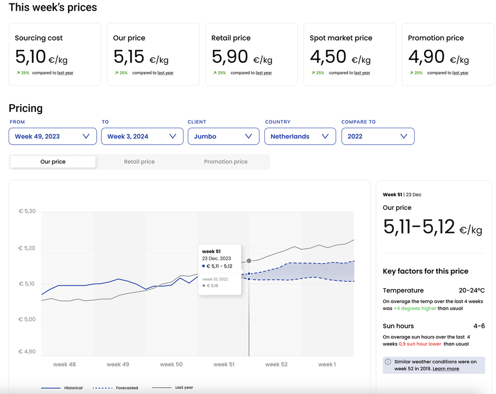
Task: Switch to the Retail price tab
Action: (x=139, y=162)
